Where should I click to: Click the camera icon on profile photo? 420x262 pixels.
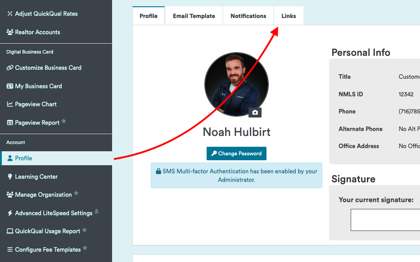[x=255, y=113]
